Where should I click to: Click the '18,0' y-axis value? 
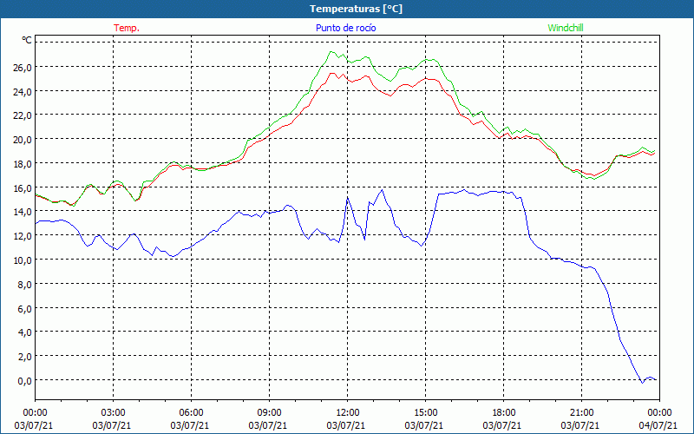23,164
